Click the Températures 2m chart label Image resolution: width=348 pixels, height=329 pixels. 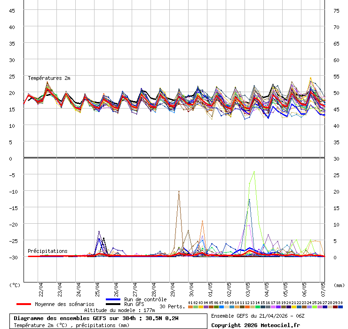49,78
